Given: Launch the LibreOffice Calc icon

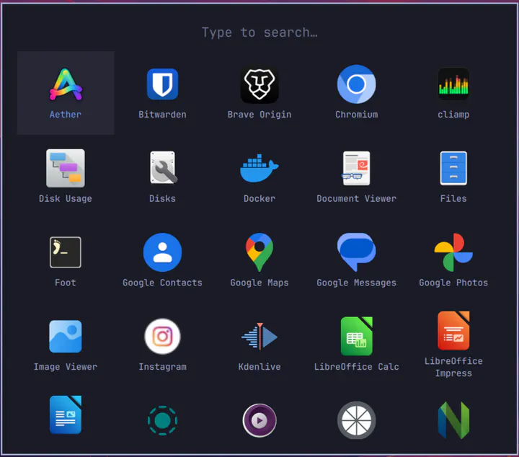Looking at the screenshot, I should 357,336.
